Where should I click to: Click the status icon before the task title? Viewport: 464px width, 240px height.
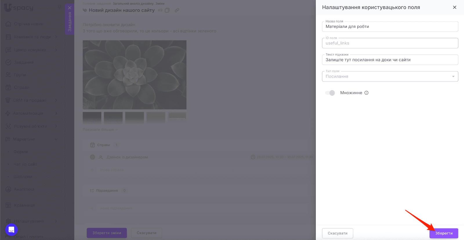click(85, 10)
